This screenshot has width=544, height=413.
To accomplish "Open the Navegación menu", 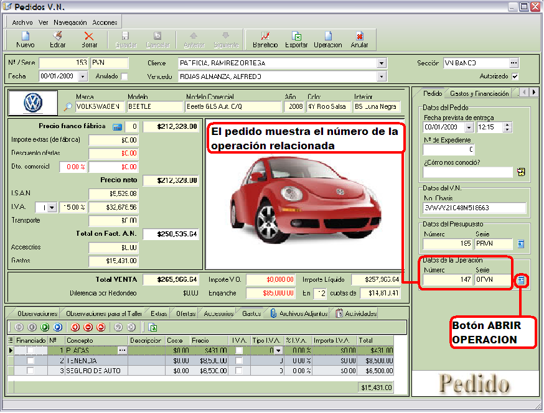I will [x=70, y=22].
